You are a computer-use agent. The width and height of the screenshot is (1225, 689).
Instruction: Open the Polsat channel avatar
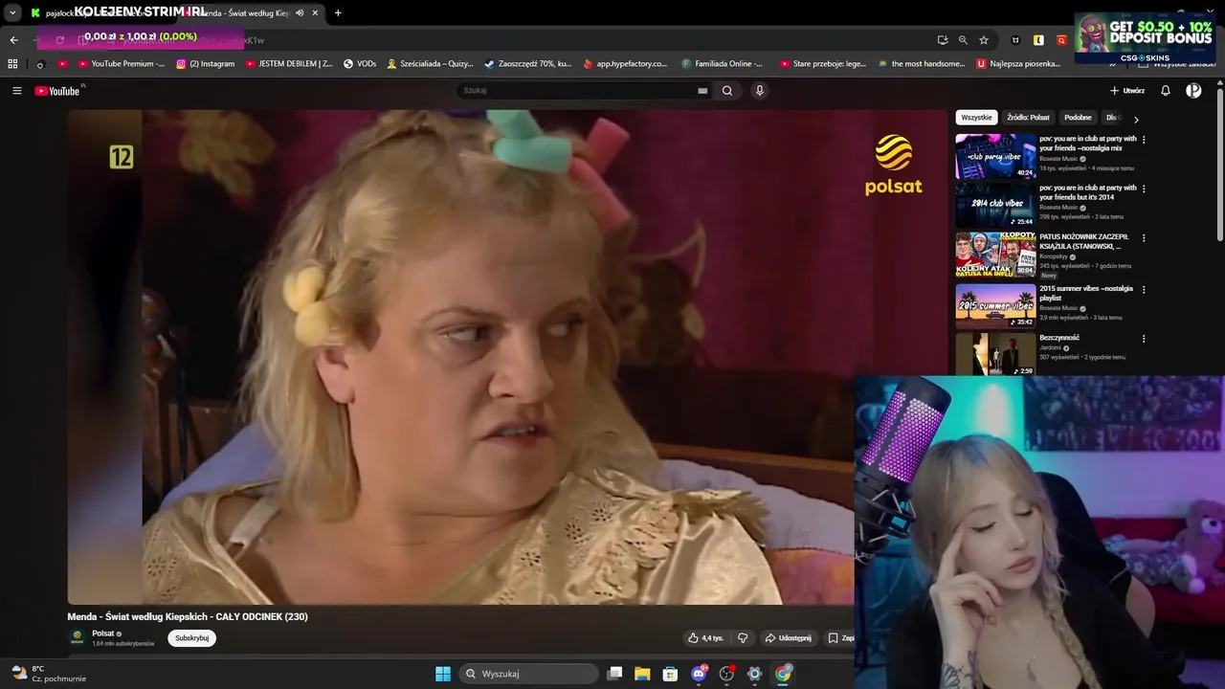click(x=78, y=637)
